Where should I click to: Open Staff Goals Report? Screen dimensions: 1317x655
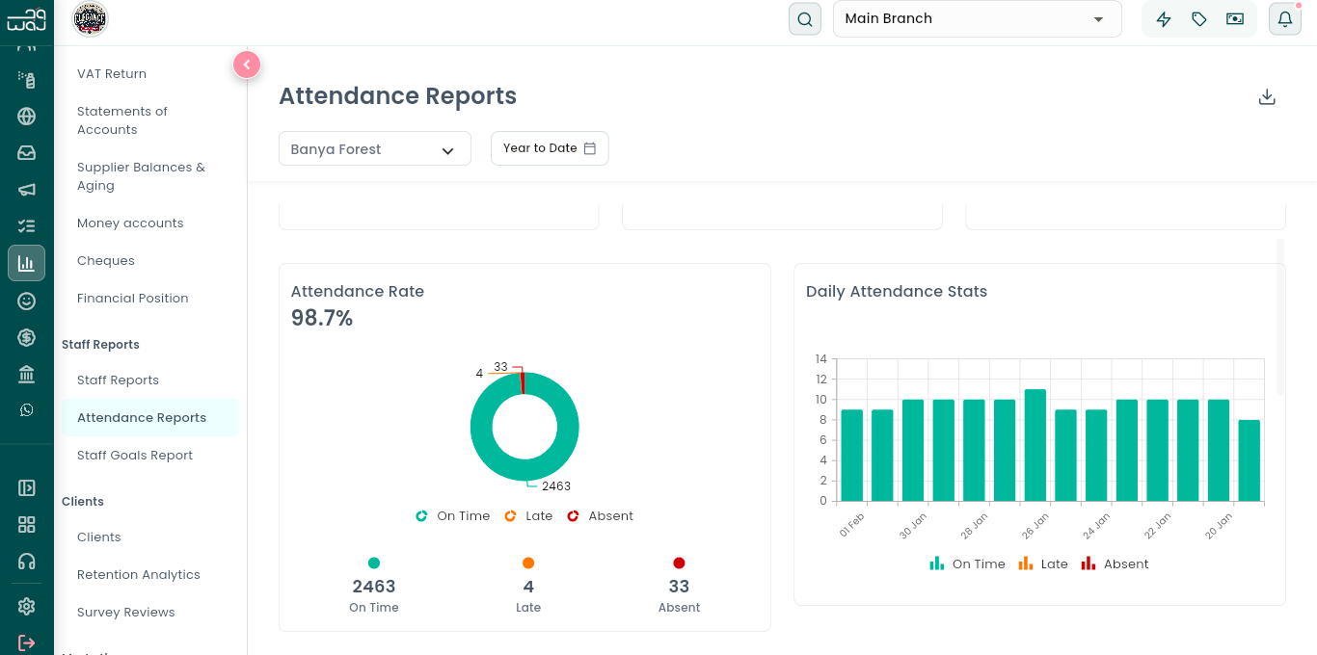(135, 456)
